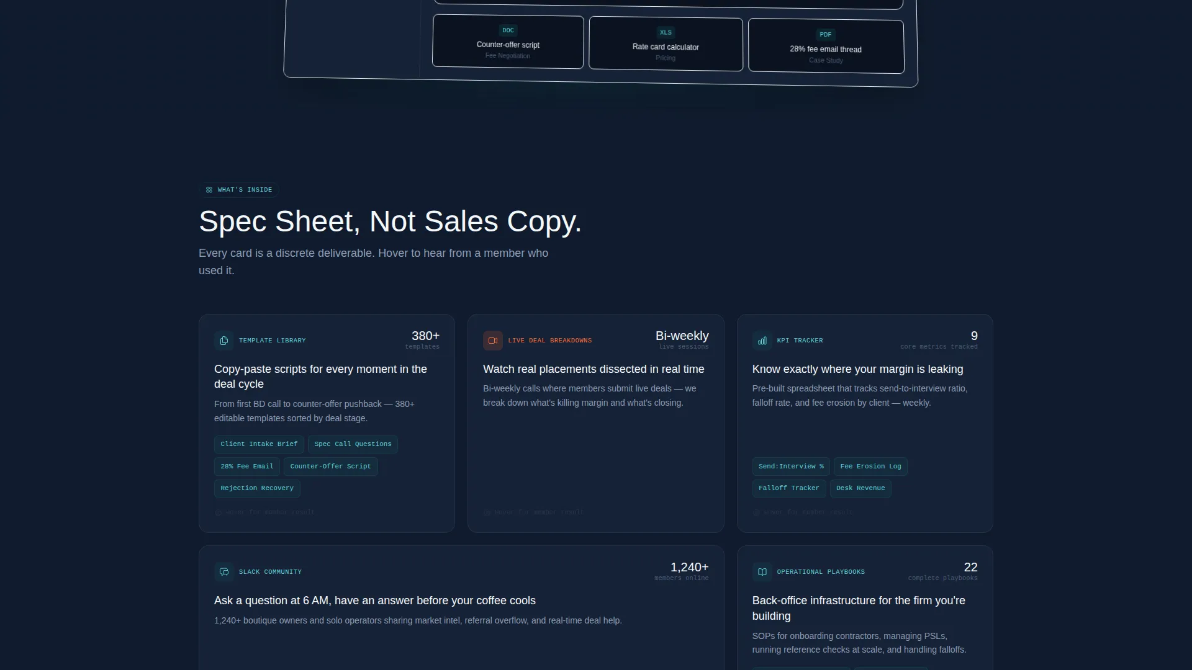Select the Desk Revenue tag
Screen dimensions: 1192x670
(860, 488)
